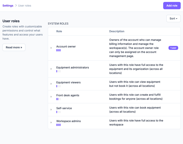Expand the Front desk agents row
Viewport: 183px width, 144px height.
click(51, 97)
